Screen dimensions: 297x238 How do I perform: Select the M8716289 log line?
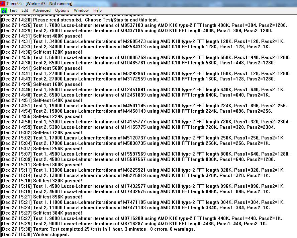point(141,218)
